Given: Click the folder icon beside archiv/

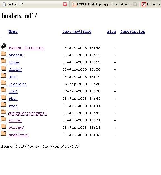Looking at the screenshot, I should (4, 54).
